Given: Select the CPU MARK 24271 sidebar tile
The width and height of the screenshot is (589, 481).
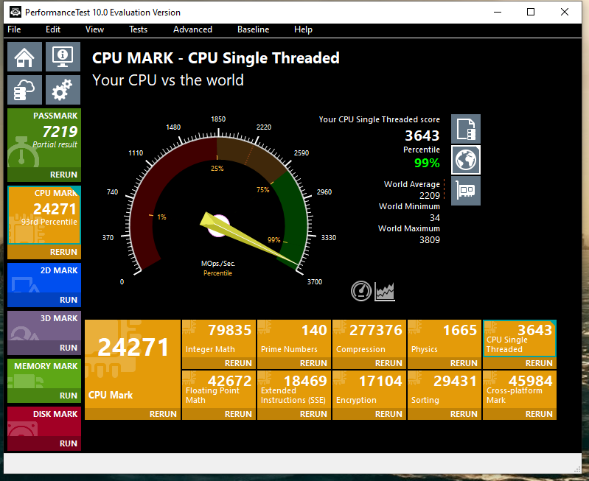Looking at the screenshot, I should [x=44, y=216].
